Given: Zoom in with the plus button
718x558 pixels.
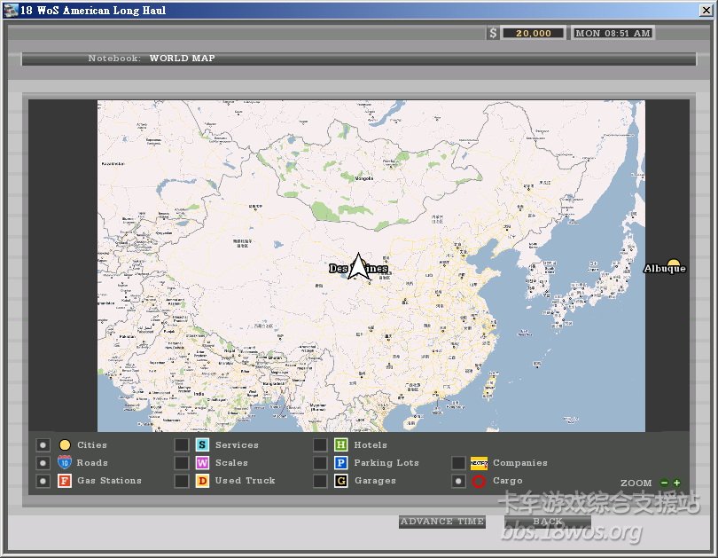Looking at the screenshot, I should pyautogui.click(x=677, y=483).
